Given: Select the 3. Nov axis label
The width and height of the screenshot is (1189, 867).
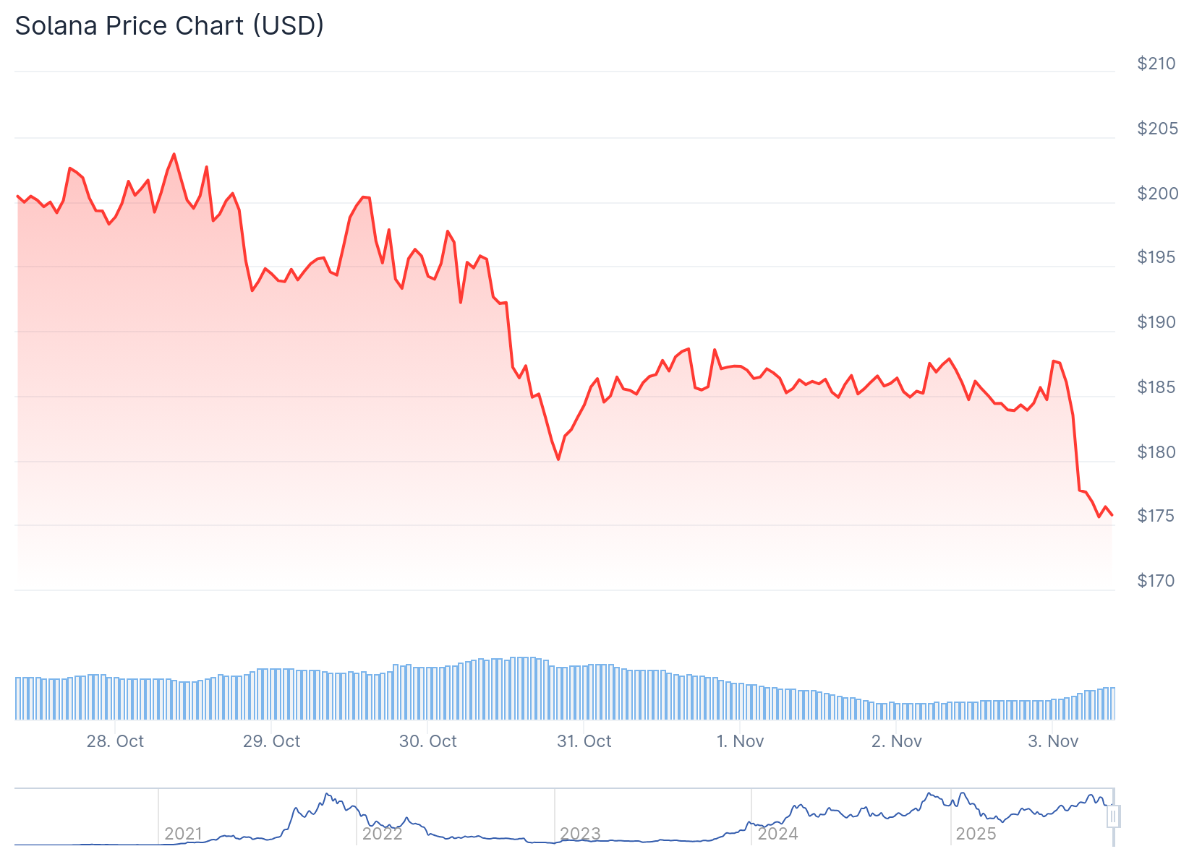Looking at the screenshot, I should pyautogui.click(x=1053, y=741).
